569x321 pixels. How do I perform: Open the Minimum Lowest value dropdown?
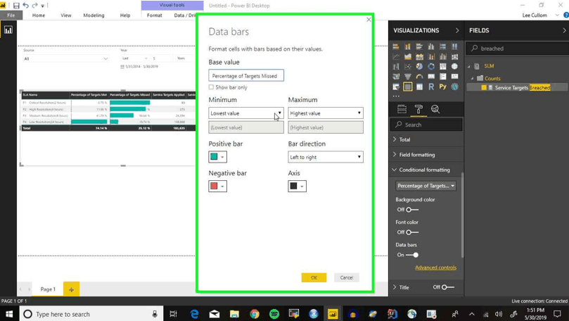[246, 113]
